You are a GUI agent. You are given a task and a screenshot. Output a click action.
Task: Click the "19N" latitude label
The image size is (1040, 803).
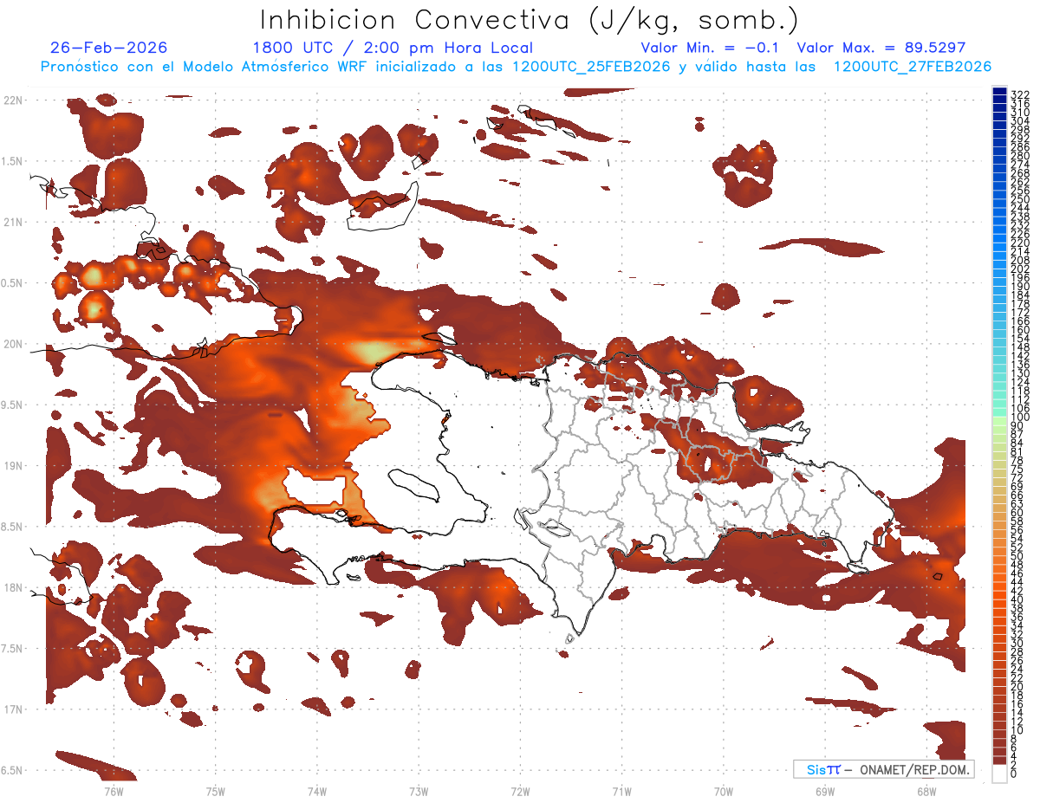[x=14, y=465]
